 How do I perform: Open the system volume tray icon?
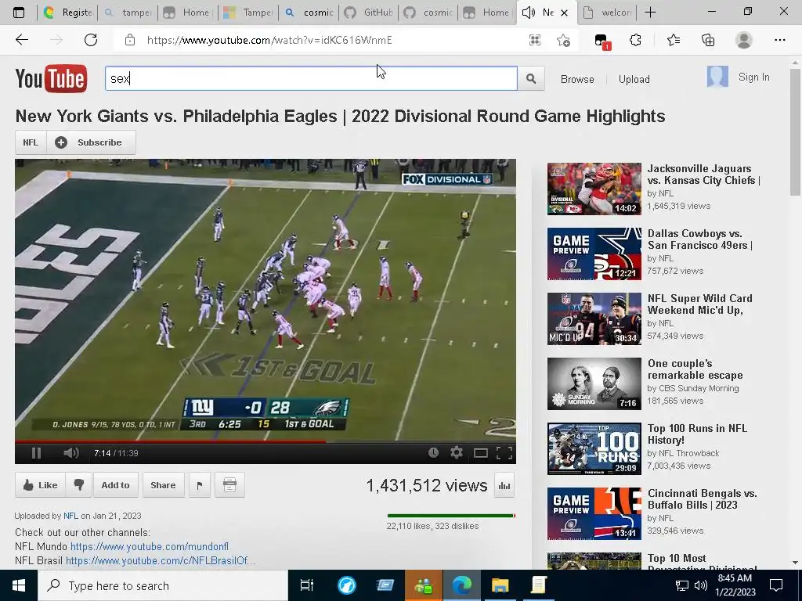[x=700, y=585]
